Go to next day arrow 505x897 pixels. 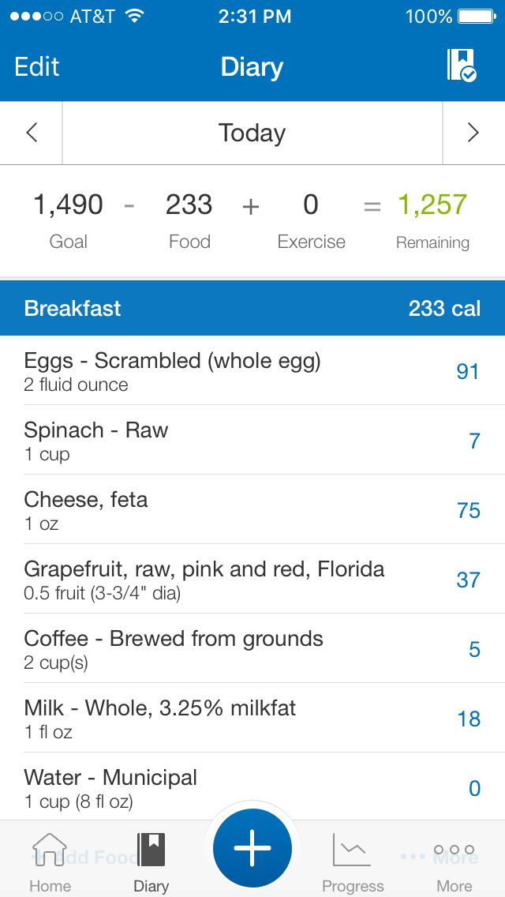[x=473, y=133]
